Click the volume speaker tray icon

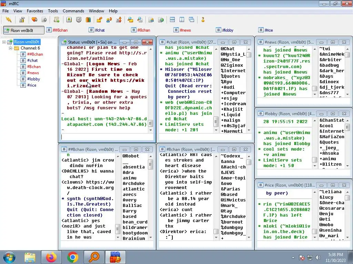coord(318,257)
